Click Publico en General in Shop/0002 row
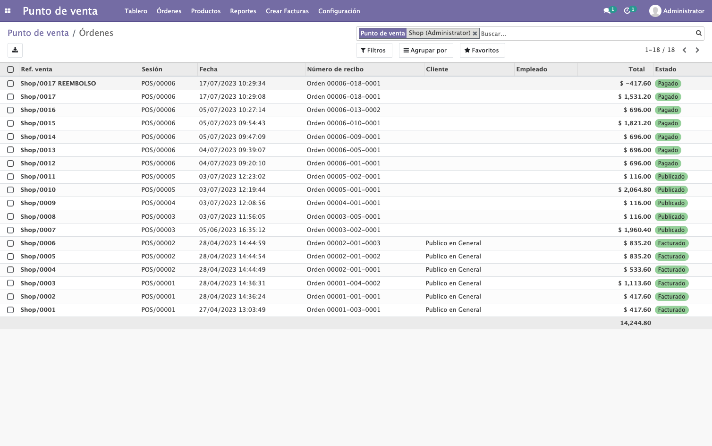This screenshot has height=446, width=712. click(x=453, y=297)
